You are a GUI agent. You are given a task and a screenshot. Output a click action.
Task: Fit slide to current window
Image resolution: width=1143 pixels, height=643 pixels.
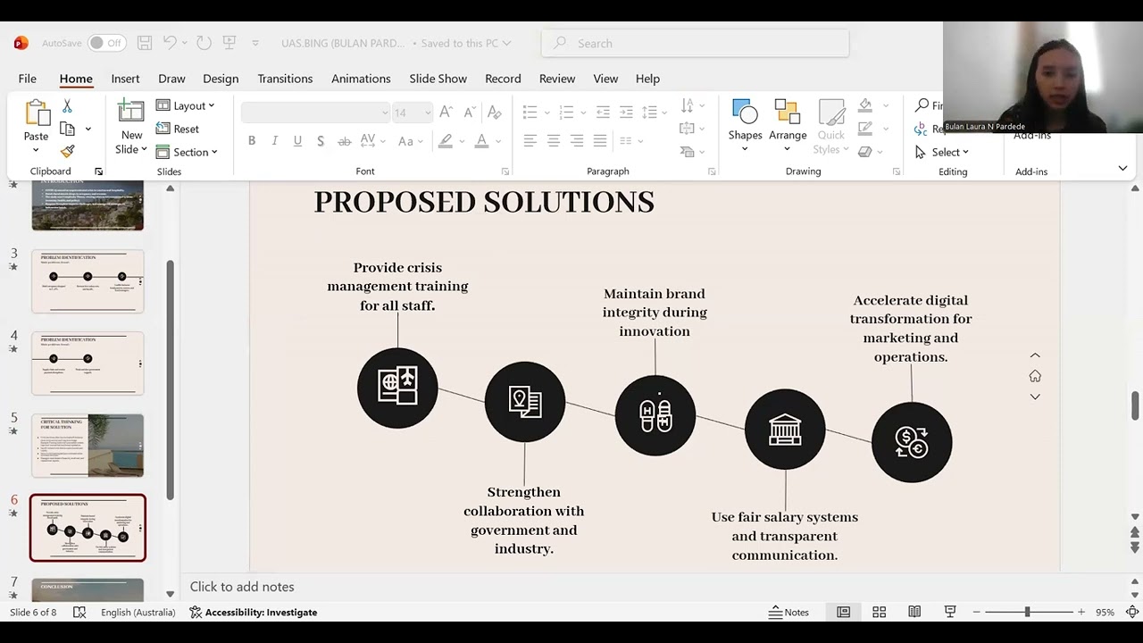point(1132,613)
